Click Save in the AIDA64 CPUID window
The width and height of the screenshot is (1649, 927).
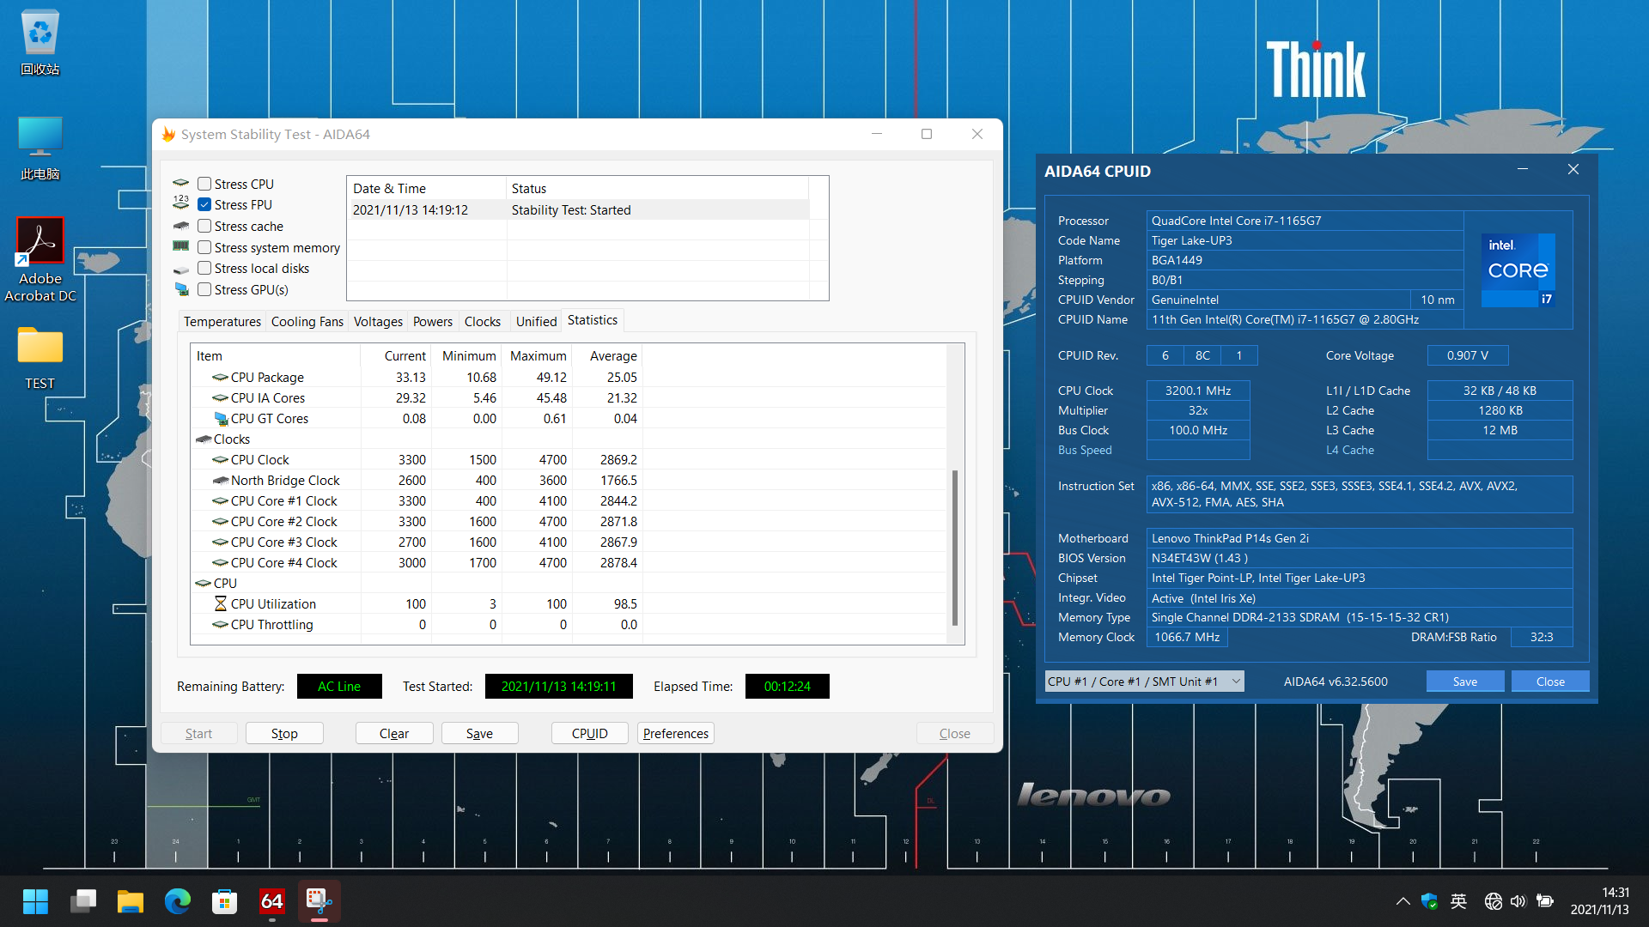(x=1465, y=682)
